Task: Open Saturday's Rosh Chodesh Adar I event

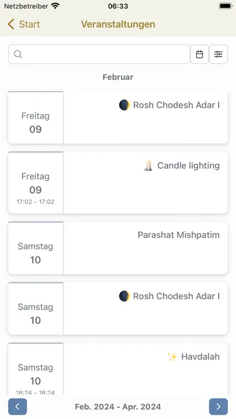Action: pos(118,308)
